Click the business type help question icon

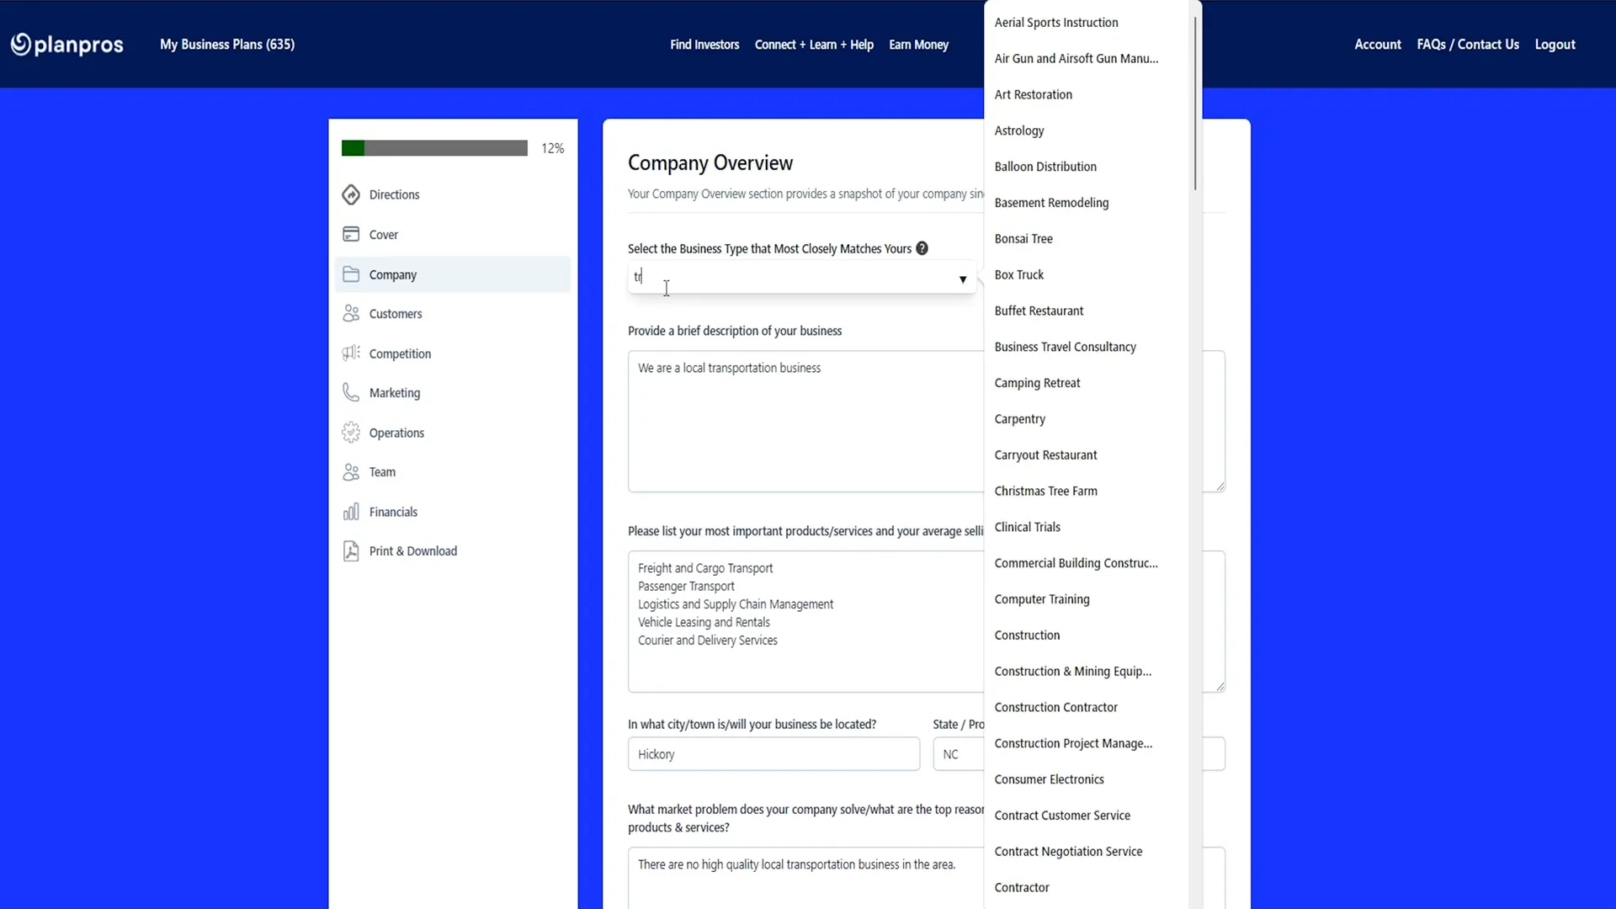922,248
